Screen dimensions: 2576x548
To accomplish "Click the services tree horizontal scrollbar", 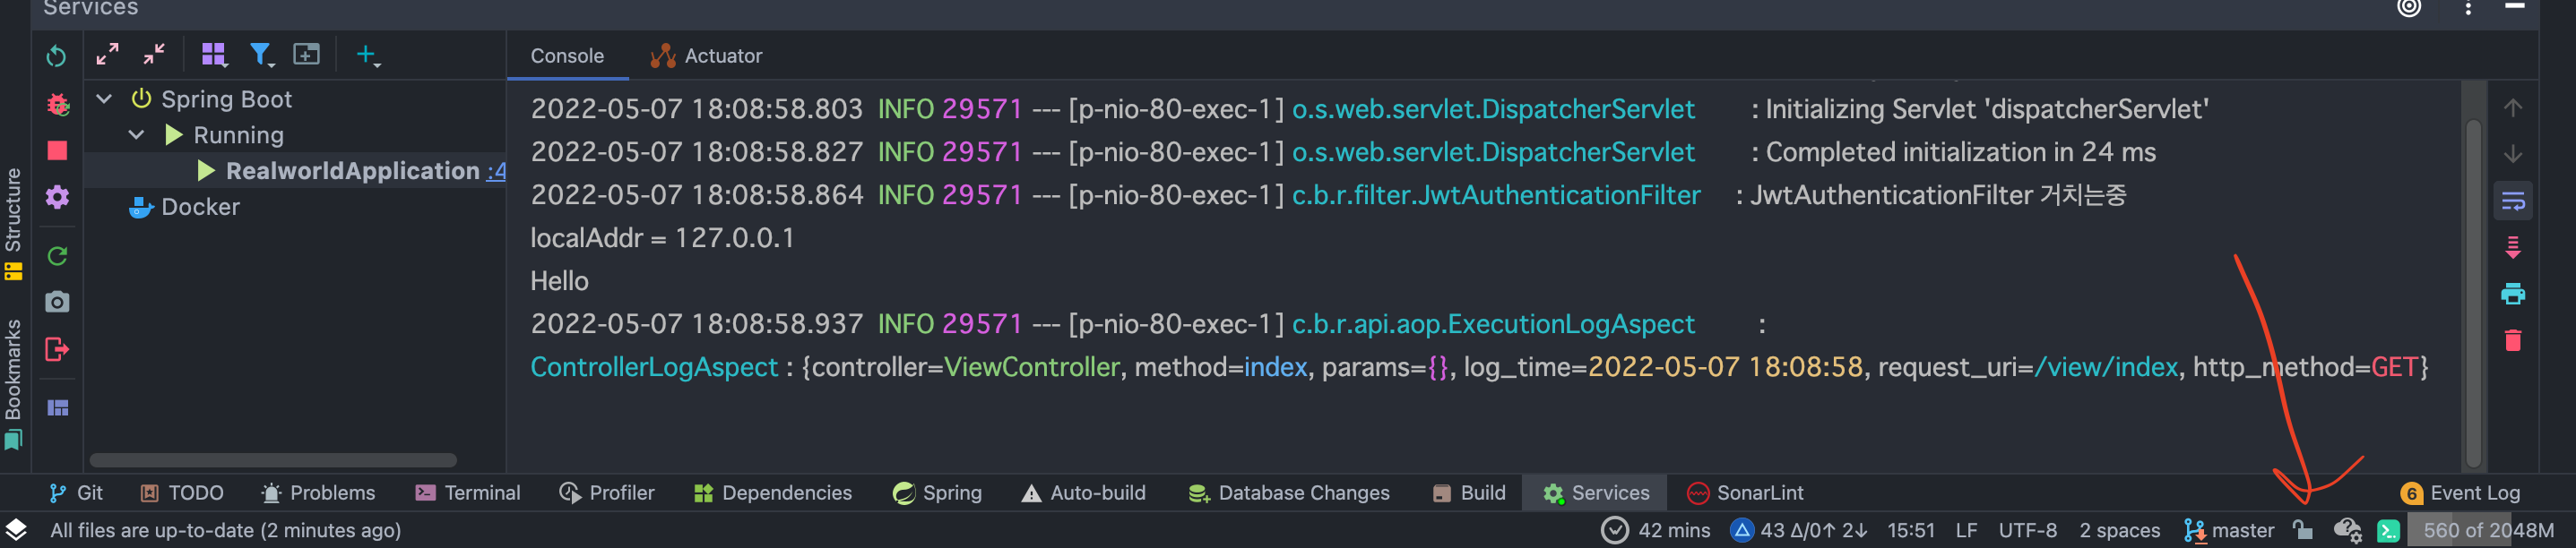I will click(273, 460).
